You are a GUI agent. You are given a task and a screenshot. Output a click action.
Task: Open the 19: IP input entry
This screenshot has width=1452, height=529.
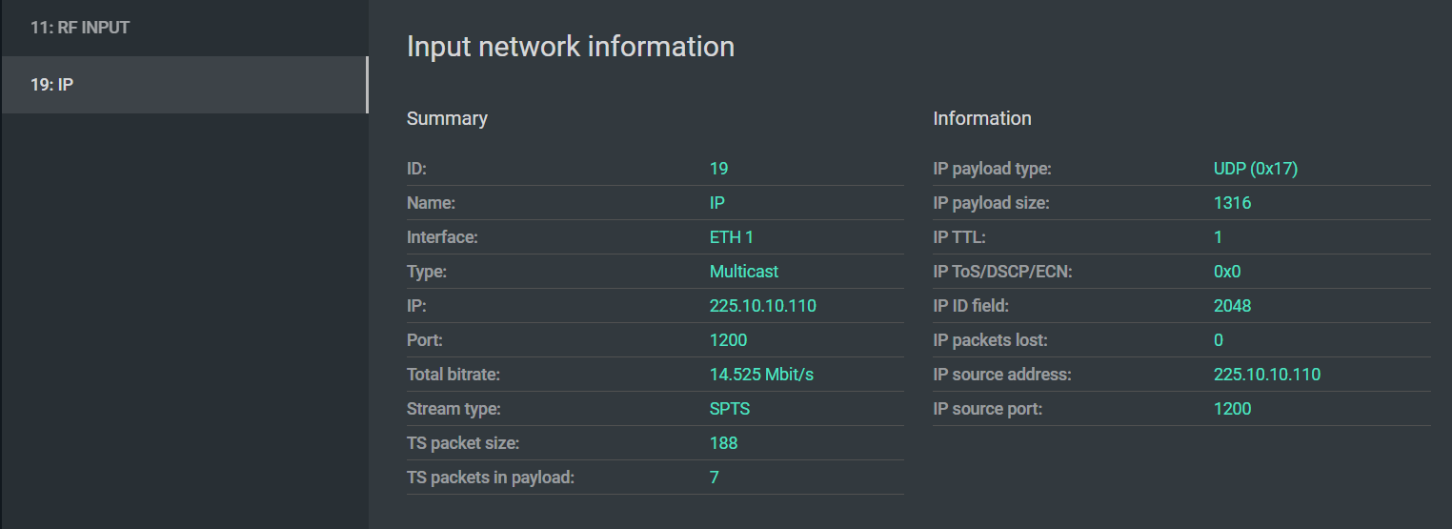(x=52, y=85)
